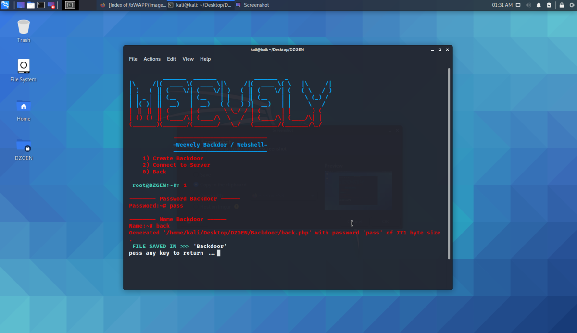The height and width of the screenshot is (333, 577).
Task: Click the show desktop panel icon
Action: (21, 5)
